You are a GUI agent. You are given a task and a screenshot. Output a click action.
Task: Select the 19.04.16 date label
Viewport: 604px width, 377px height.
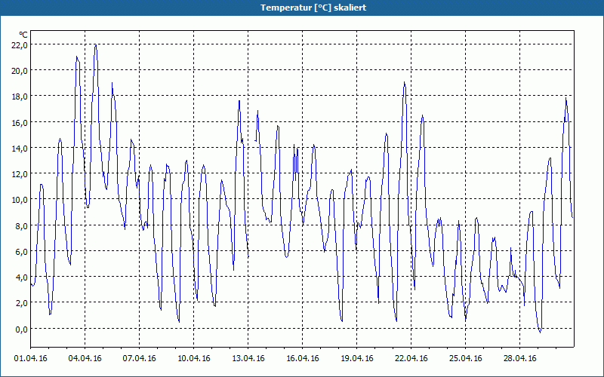point(356,358)
